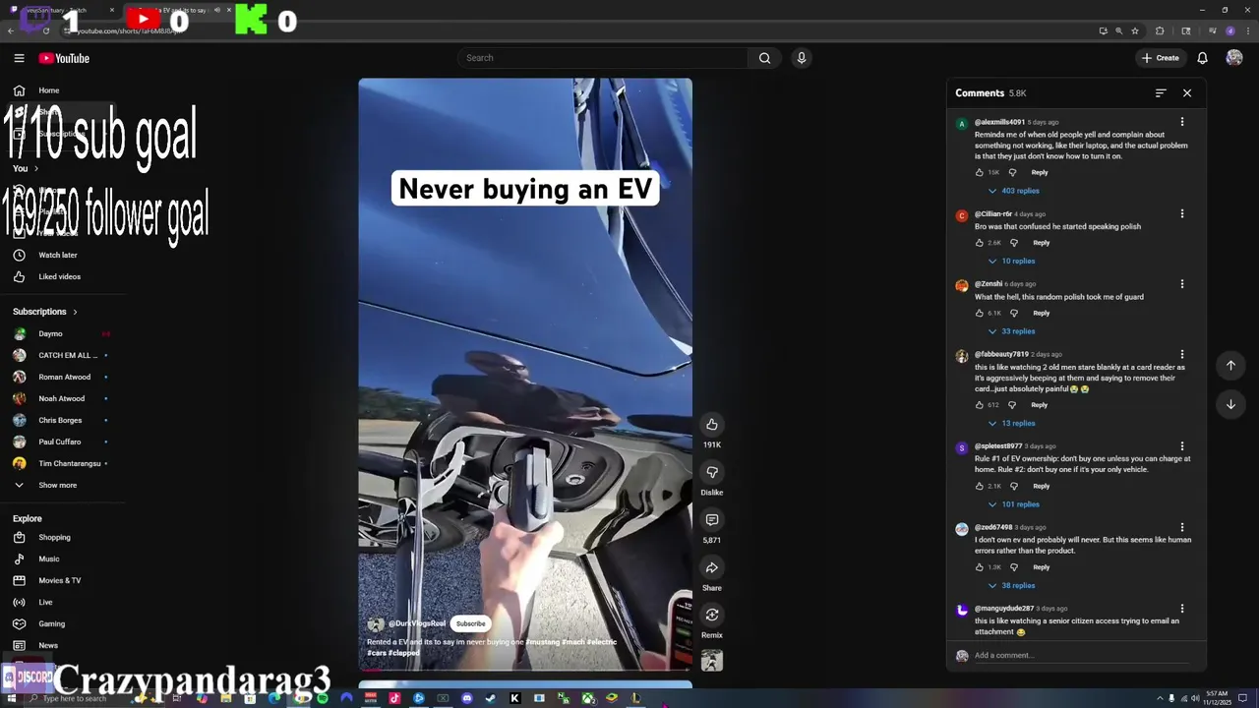Open Shopping under Explore
This screenshot has width=1259, height=708.
point(54,537)
